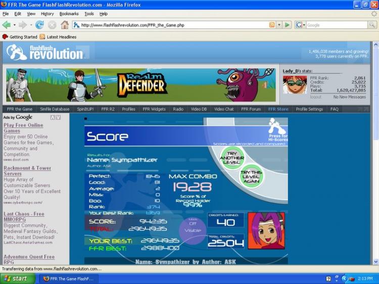This screenshot has width=379, height=284.
Task: Open the FFR R2 nav item
Action: pos(108,109)
